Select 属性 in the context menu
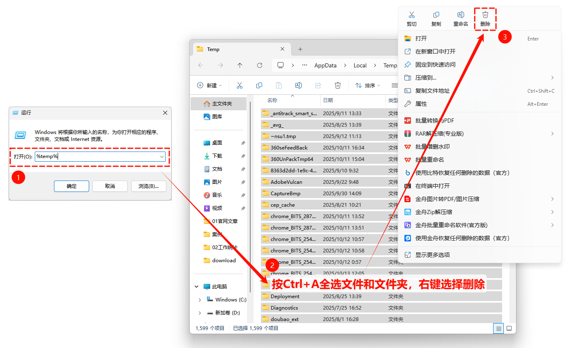Viewport: 570px width, 348px height. pos(421,104)
